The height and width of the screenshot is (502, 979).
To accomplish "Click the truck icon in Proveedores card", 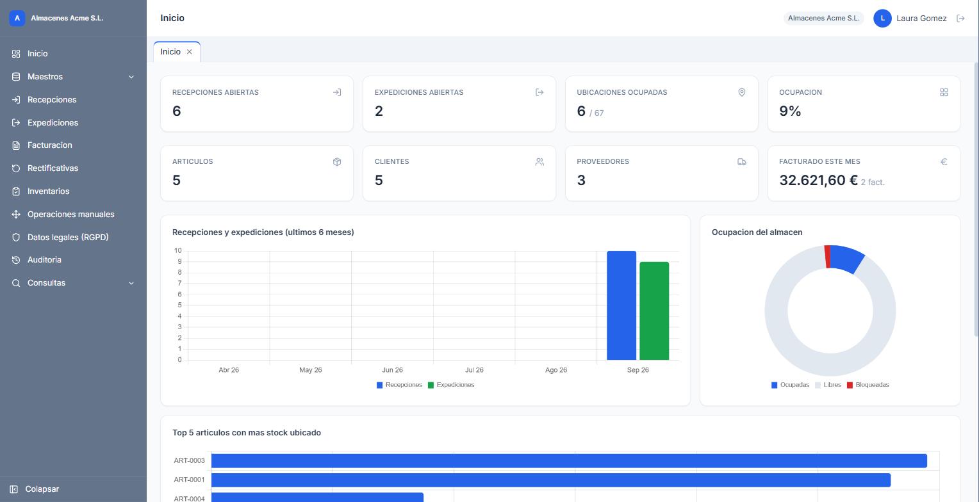I will [742, 162].
